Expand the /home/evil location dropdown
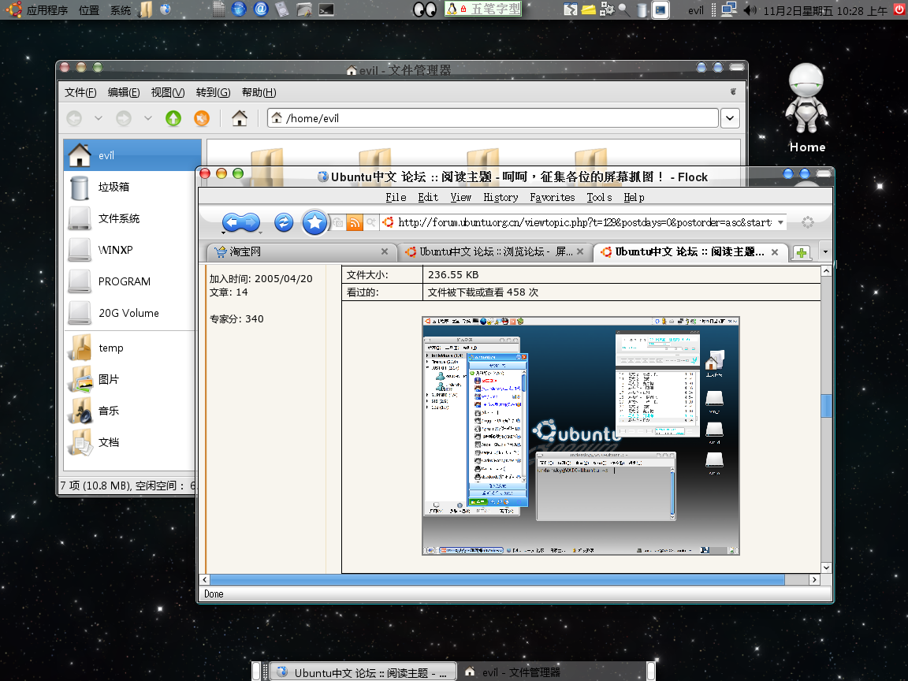This screenshot has width=908, height=681. [730, 118]
